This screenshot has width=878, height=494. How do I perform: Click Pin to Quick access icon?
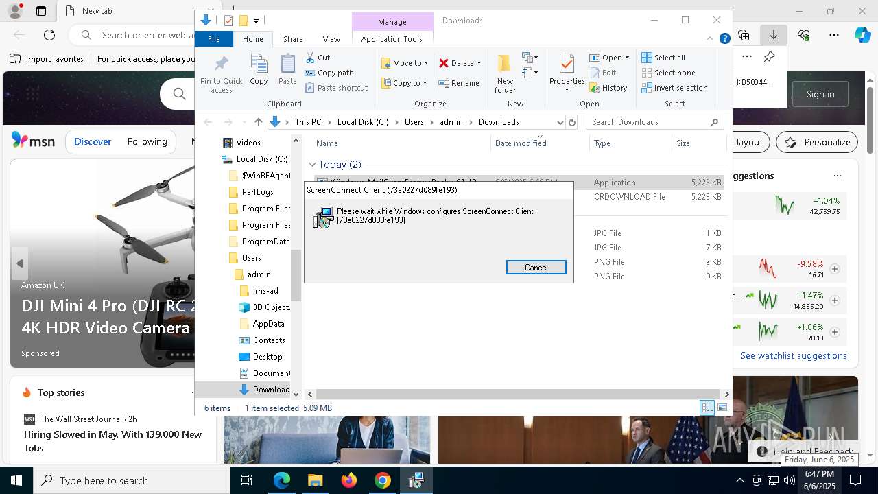pos(221,73)
